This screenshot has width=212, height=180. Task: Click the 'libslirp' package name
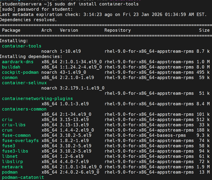click(x=12, y=162)
